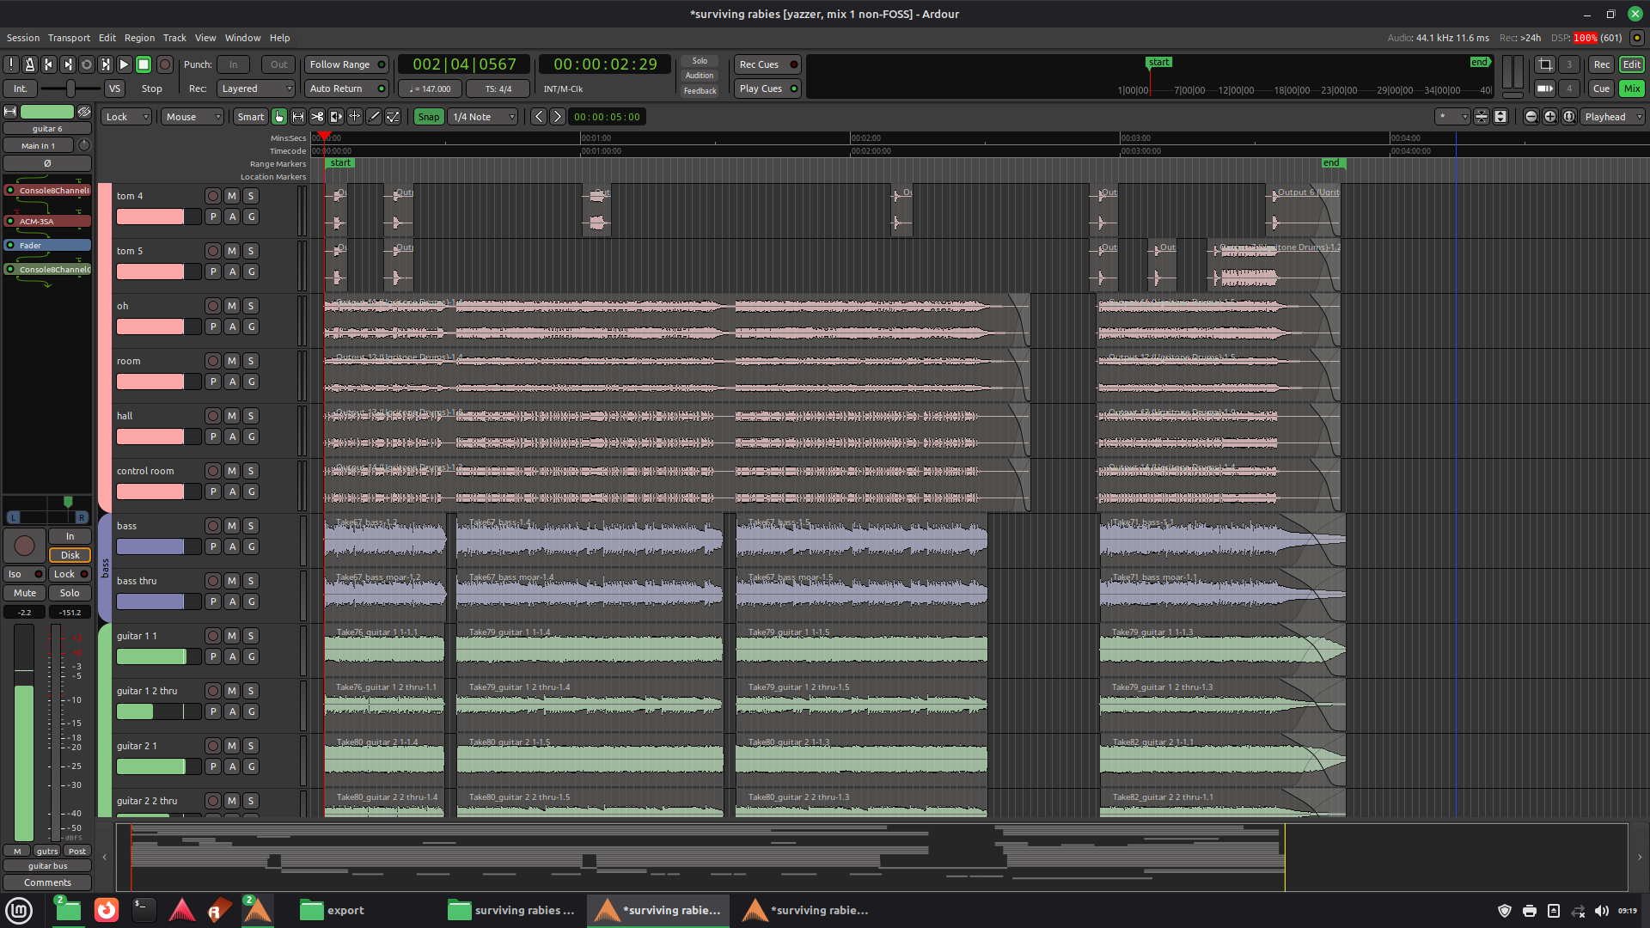Toggle the Snap button
1650x928 pixels.
(x=428, y=117)
